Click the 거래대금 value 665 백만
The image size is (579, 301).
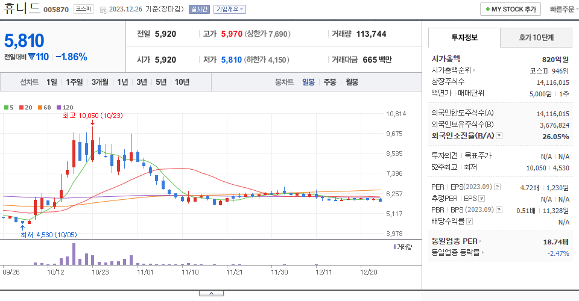click(x=377, y=60)
